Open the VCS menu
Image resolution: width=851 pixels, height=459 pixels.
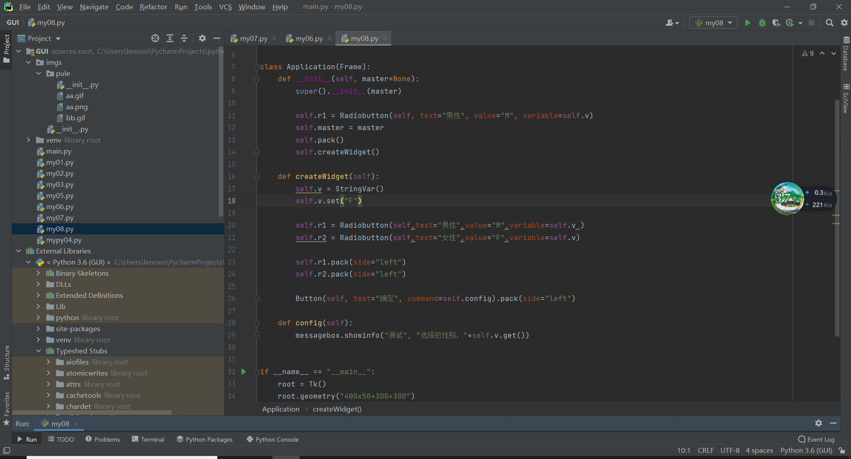click(225, 7)
